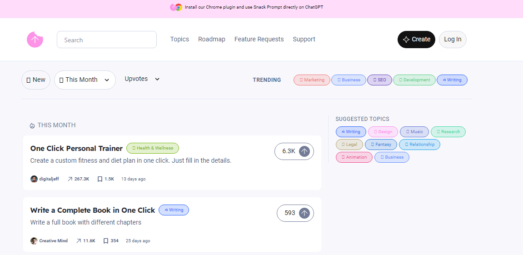This screenshot has width=523, height=255.
Task: Click the custom fitness and diet plan description
Action: (x=131, y=160)
